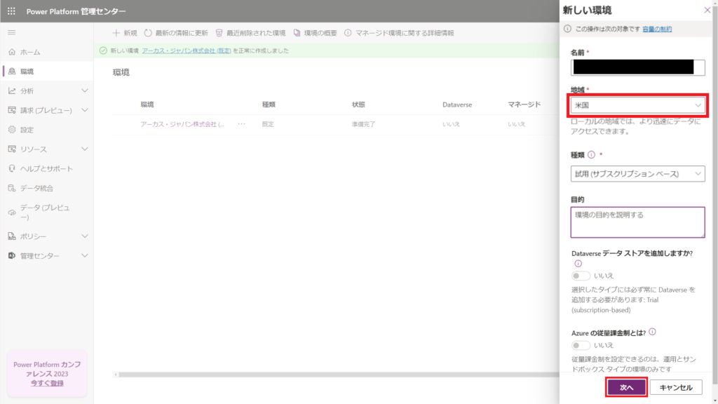Open the 種類 dropdown showing 試用
This screenshot has height=404, width=718.
tap(637, 174)
